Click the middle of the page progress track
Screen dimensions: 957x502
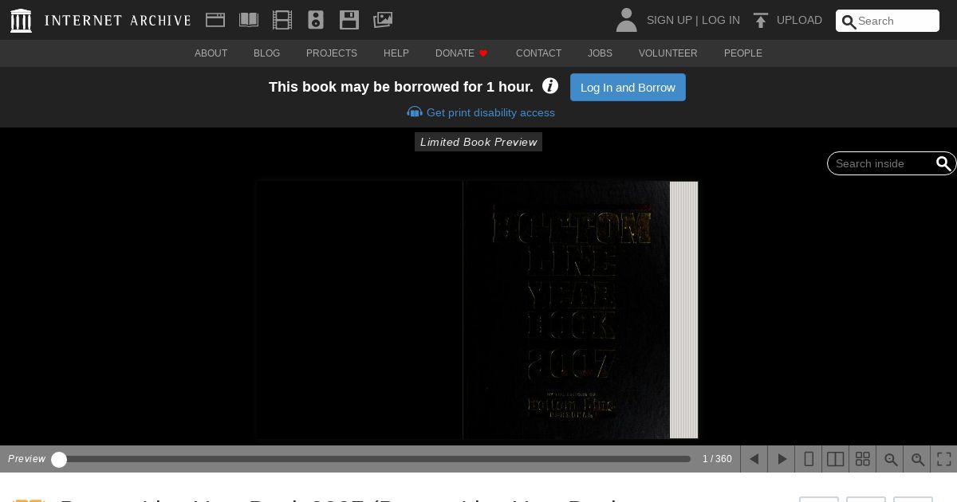pyautogui.click(x=374, y=459)
